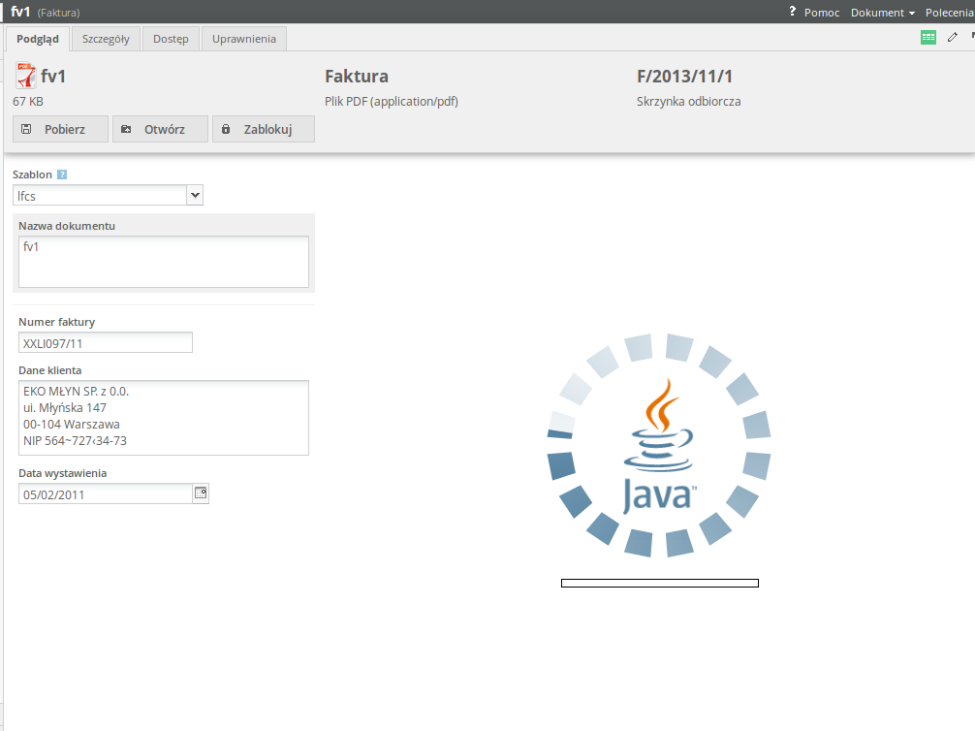This screenshot has width=975, height=731.
Task: Download the file with Pobierz
Action: click(x=60, y=129)
